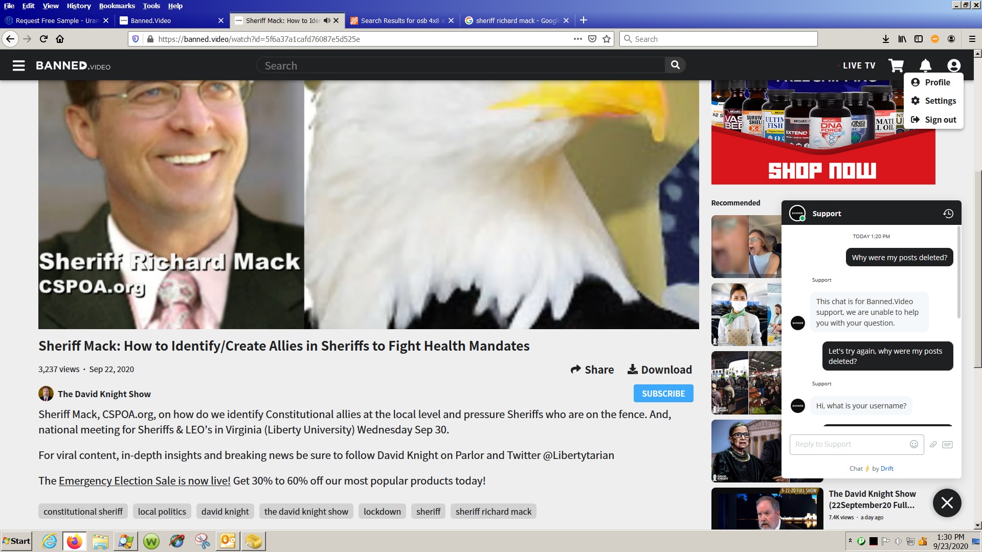Select Profile in account menu
Viewport: 982px width, 552px height.
click(x=931, y=82)
